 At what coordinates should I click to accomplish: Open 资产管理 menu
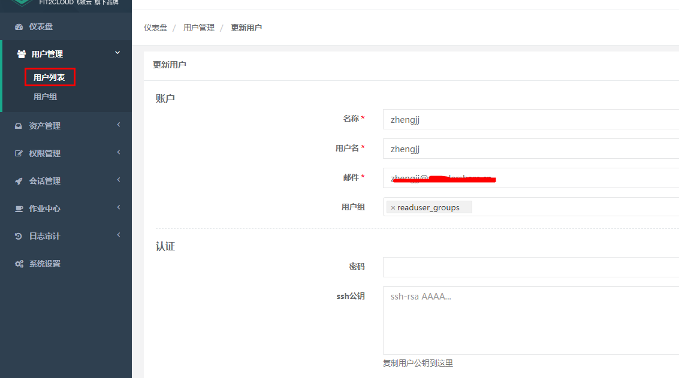pyautogui.click(x=44, y=126)
